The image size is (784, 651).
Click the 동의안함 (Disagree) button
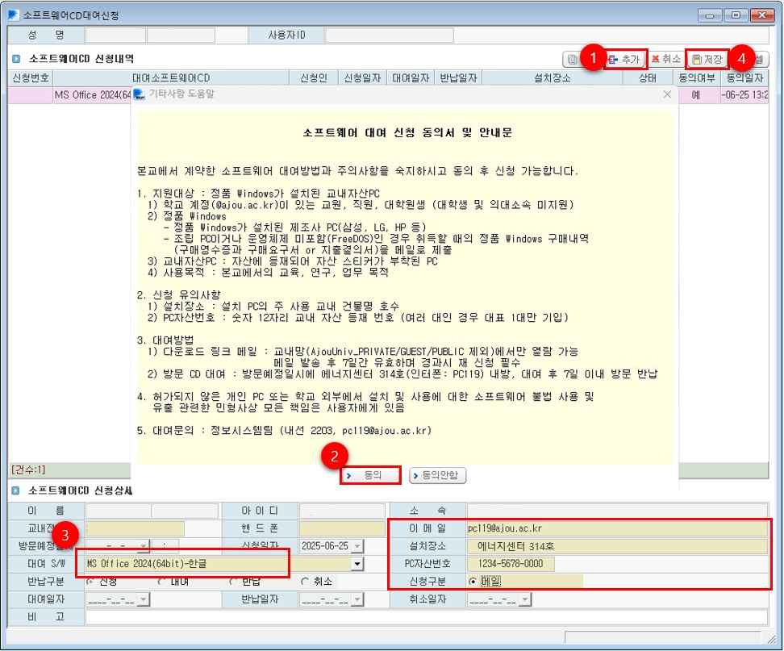coord(438,475)
